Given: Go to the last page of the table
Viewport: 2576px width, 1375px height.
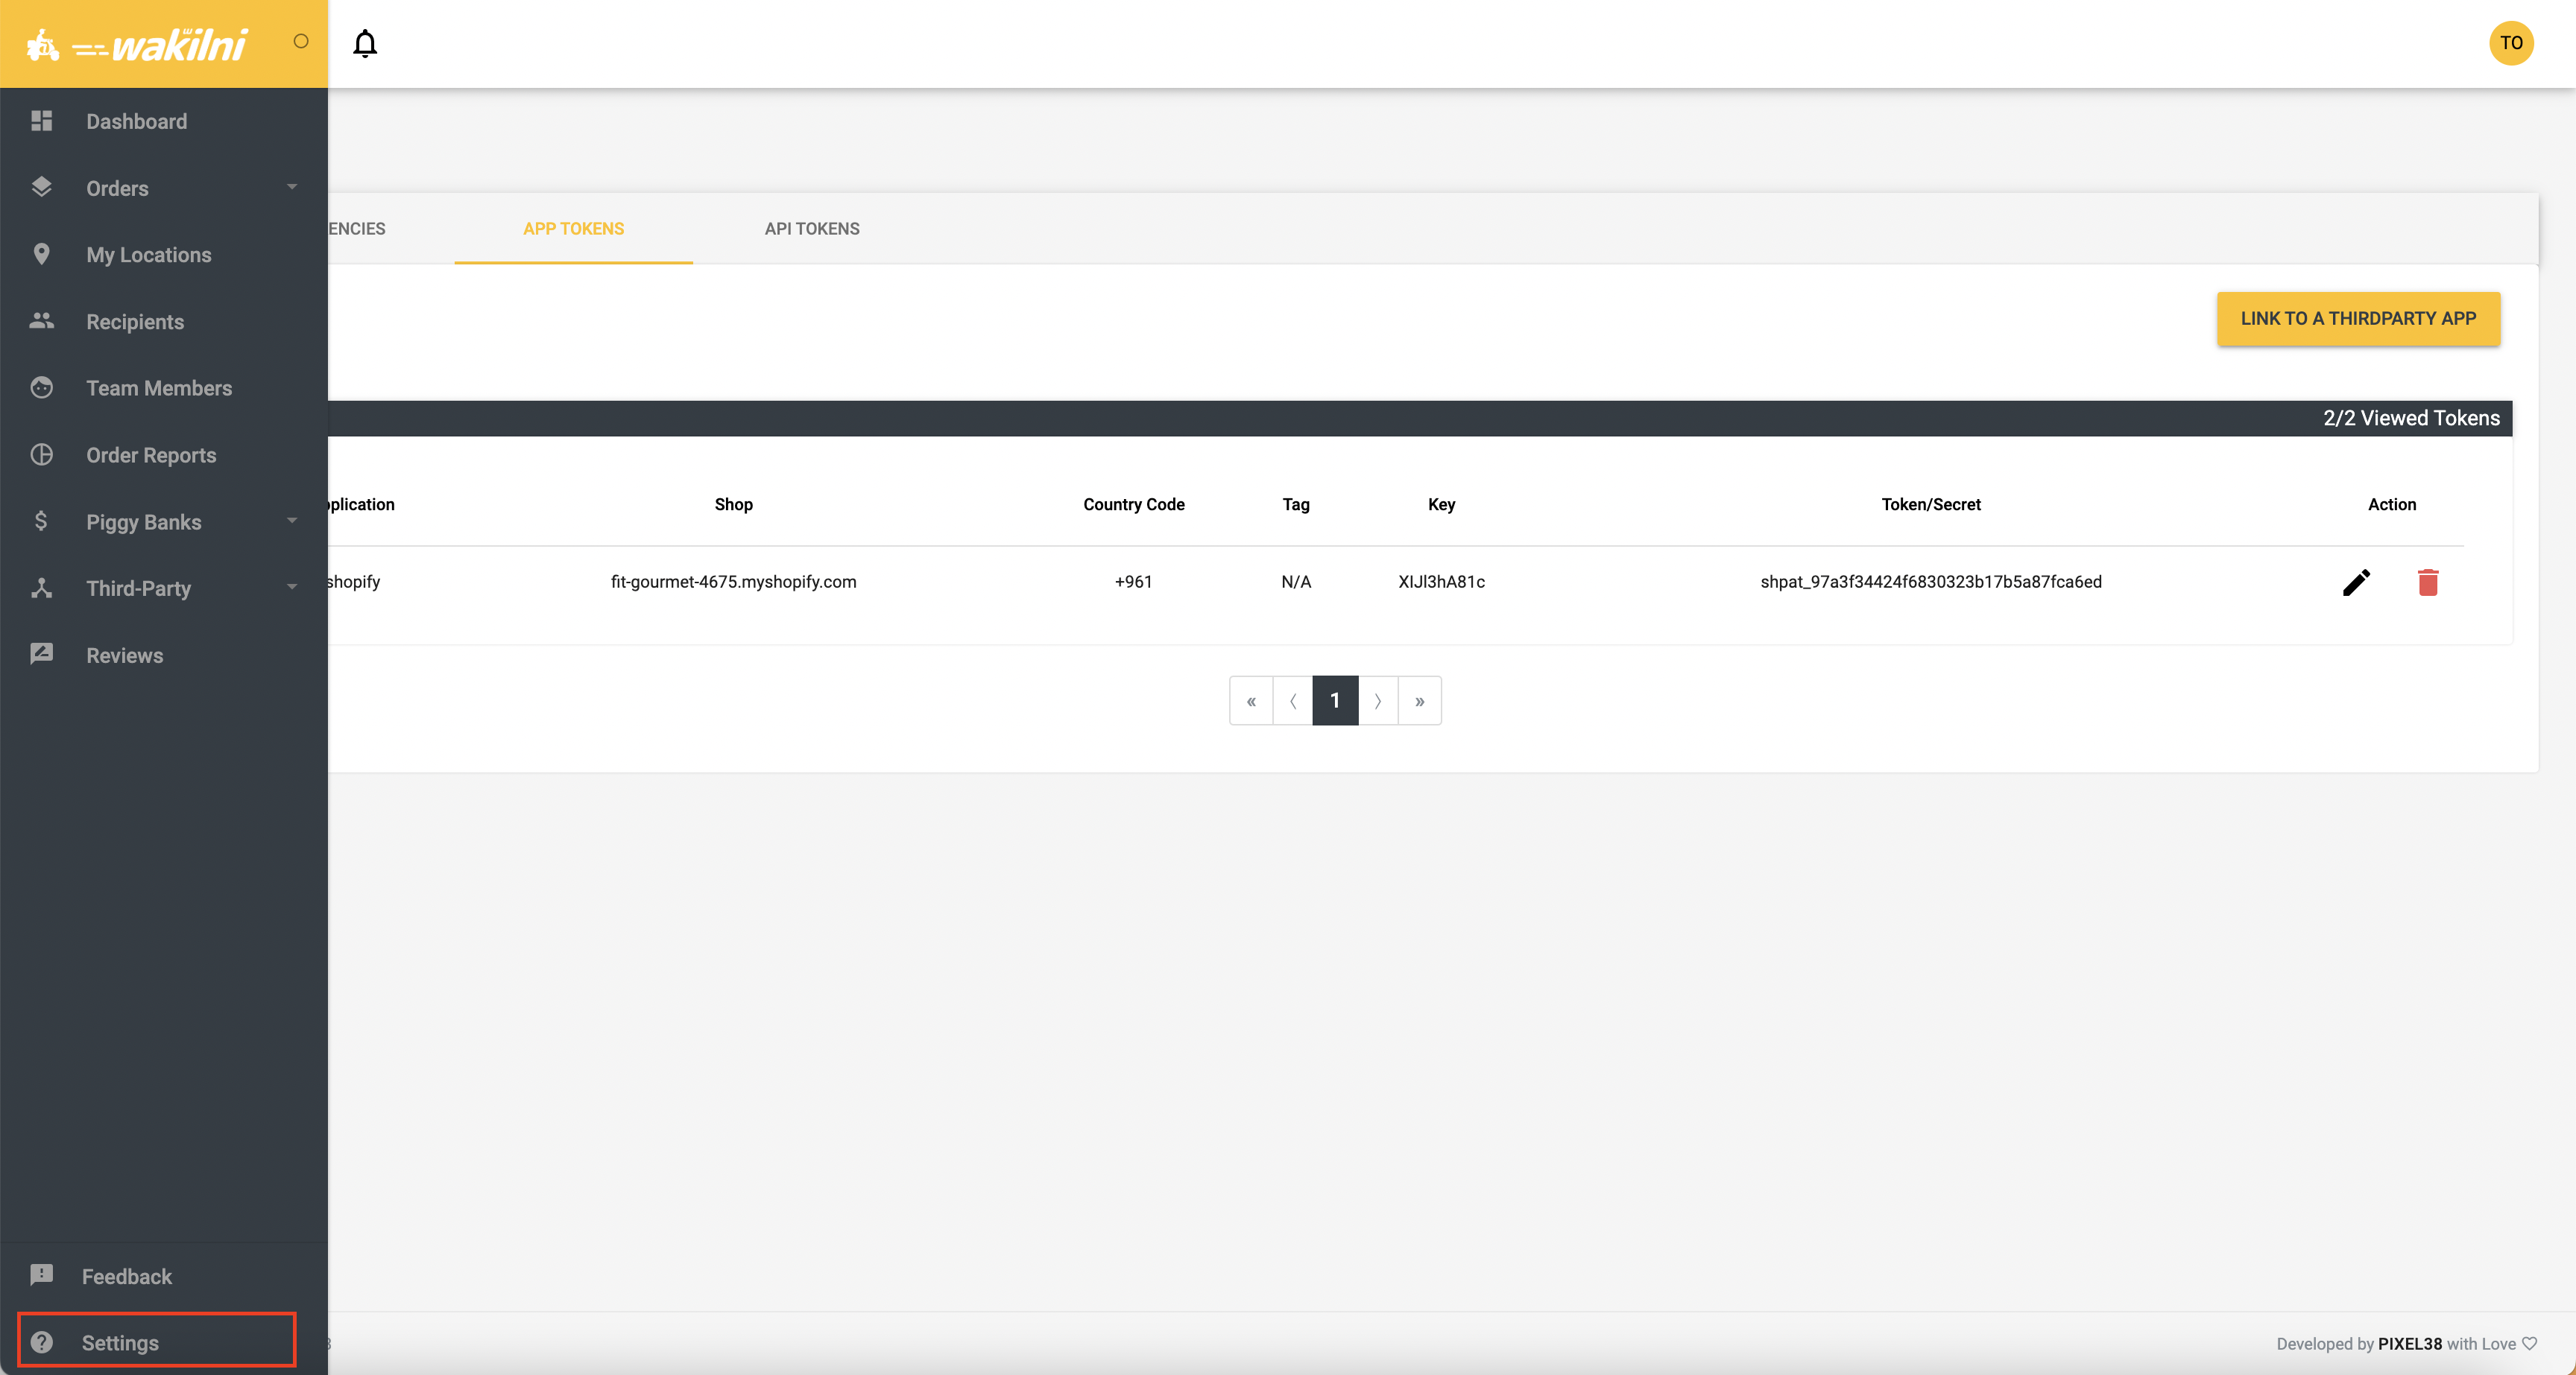Looking at the screenshot, I should coord(1419,700).
